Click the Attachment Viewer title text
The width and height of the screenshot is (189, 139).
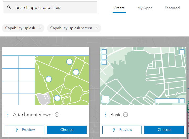point(33,115)
